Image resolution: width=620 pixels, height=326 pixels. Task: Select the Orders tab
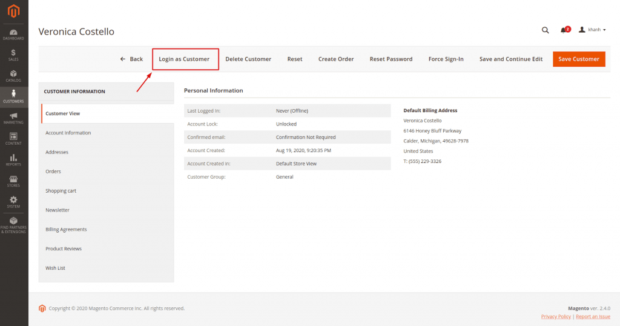(x=108, y=171)
